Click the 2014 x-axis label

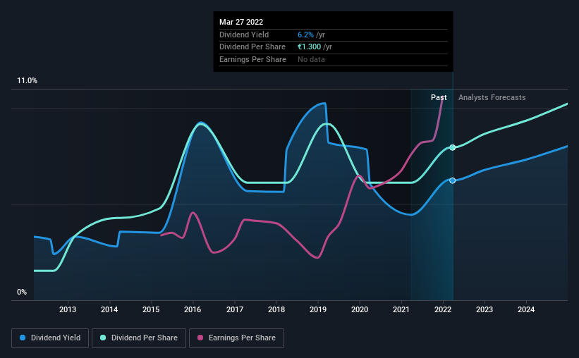(x=109, y=309)
